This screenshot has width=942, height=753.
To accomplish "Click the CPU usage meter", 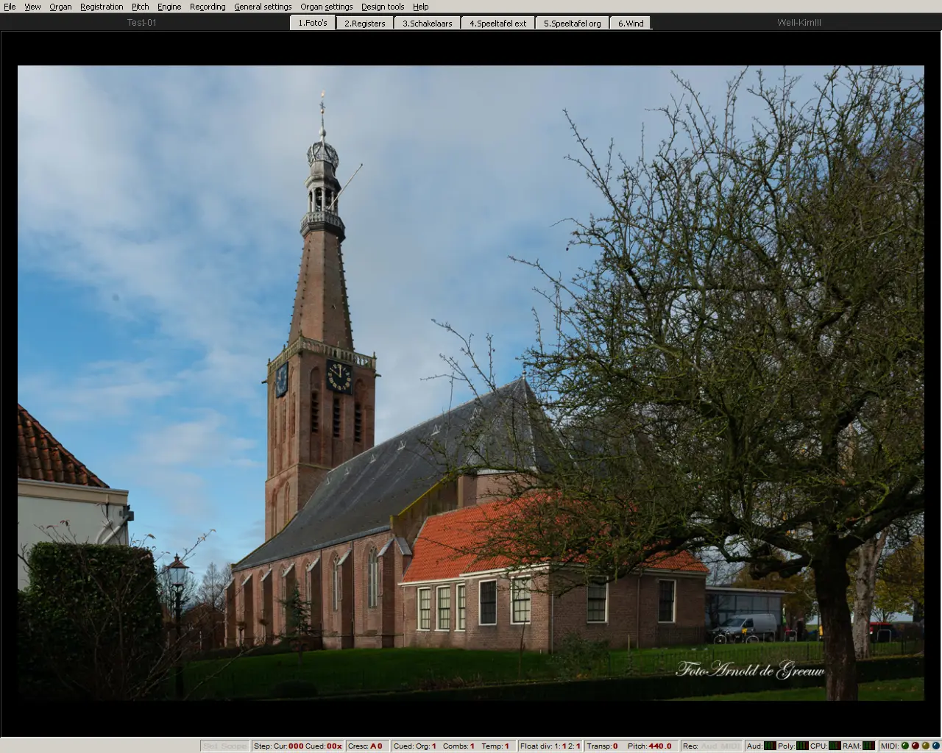I will (x=835, y=746).
